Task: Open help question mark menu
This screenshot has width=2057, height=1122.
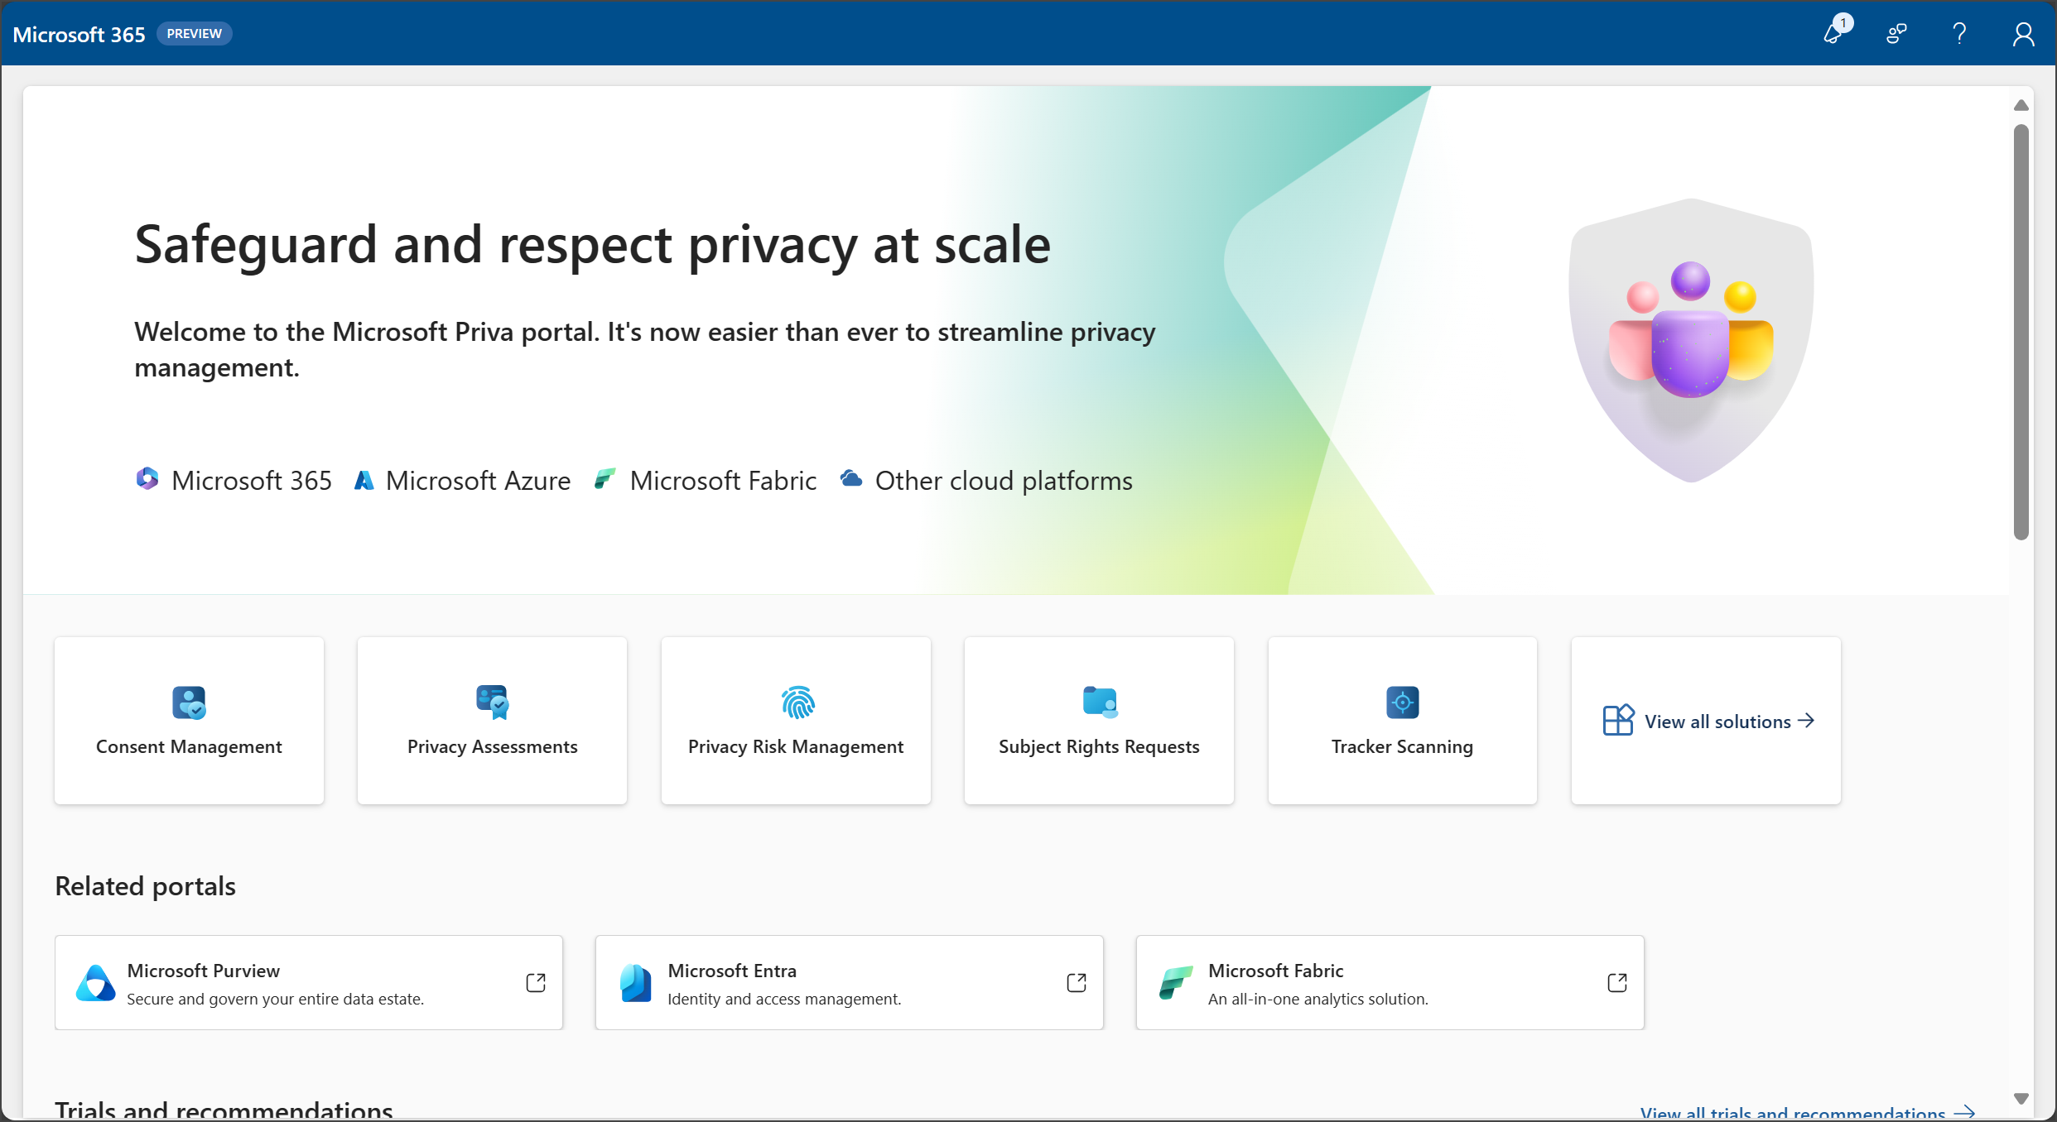Action: 1958,33
